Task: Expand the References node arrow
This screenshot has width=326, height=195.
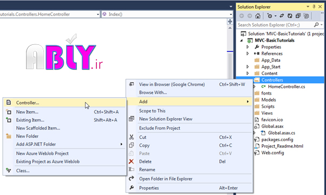Action: (247, 53)
